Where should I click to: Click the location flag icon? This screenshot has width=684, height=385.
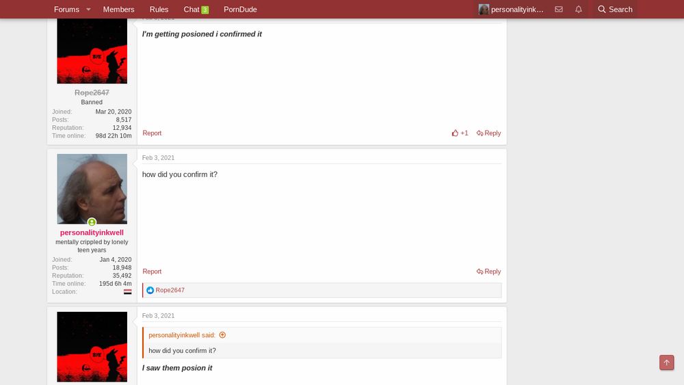127,292
